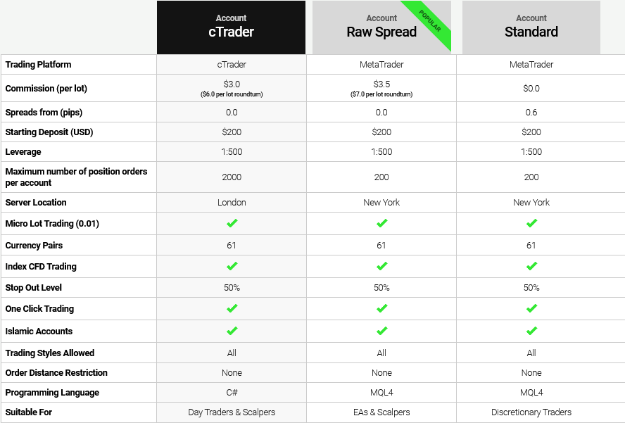Viewport: 625px width, 423px height.
Task: Click the Commission (per lot) row label
Action: click(46, 89)
